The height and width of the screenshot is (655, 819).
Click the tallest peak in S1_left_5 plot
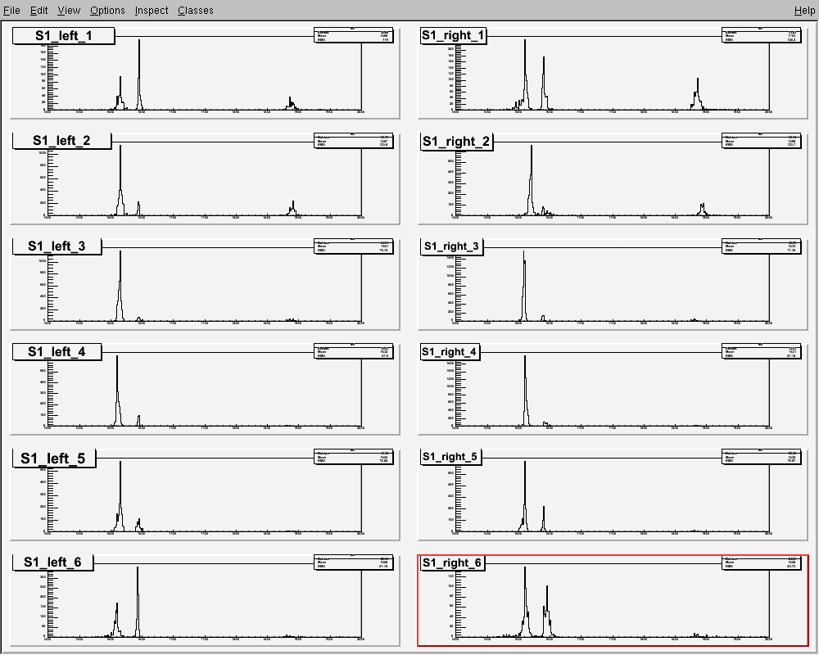pos(120,496)
